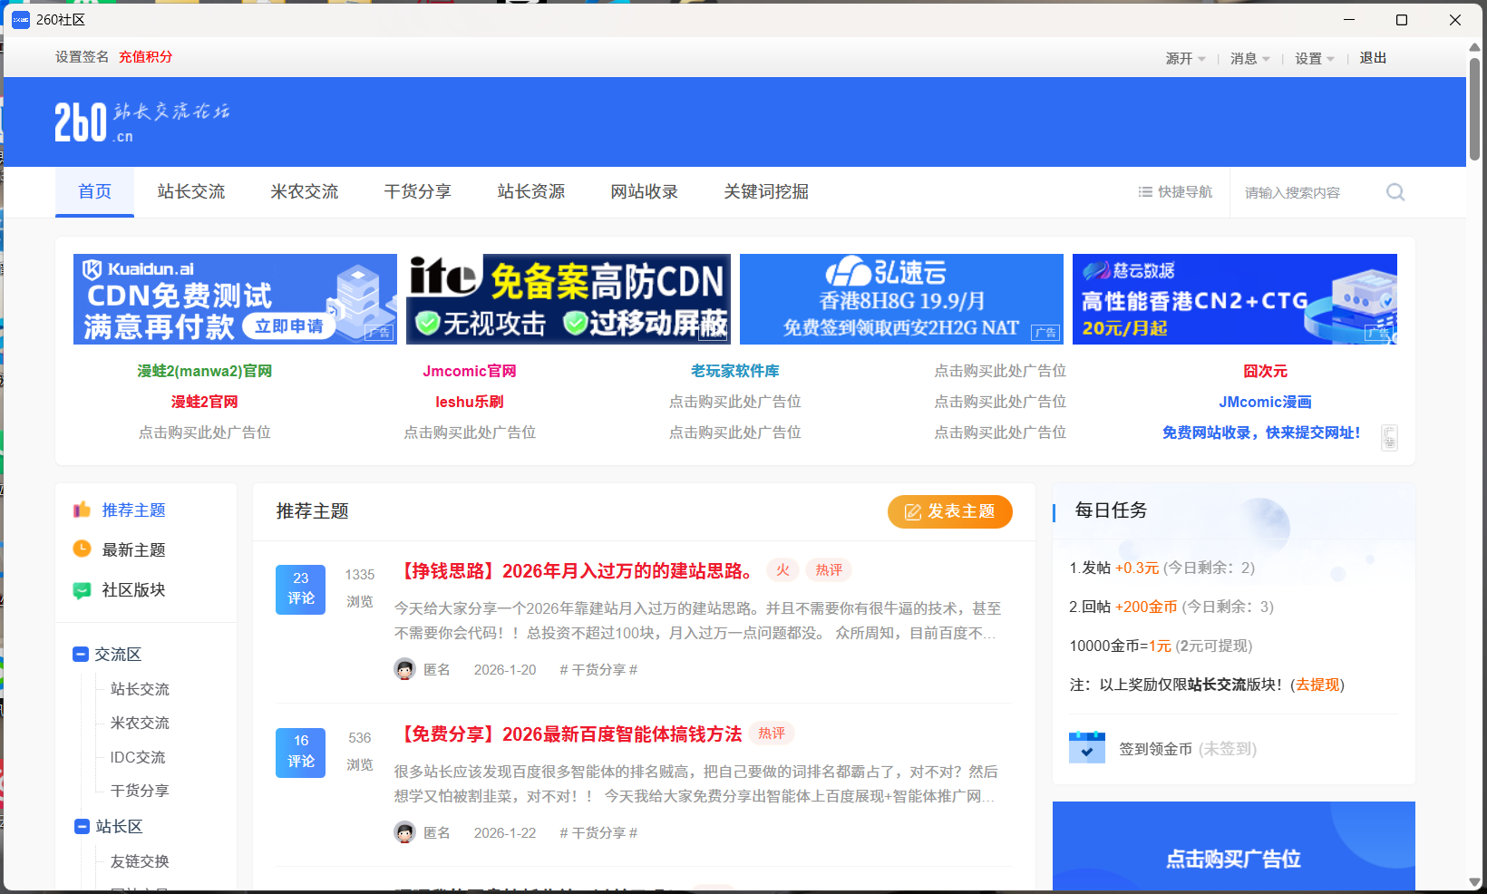
Task: Click the clock icon next to 最新主题
Action: 82,549
